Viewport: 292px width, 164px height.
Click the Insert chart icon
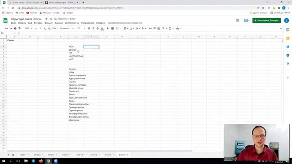coord(159,28)
